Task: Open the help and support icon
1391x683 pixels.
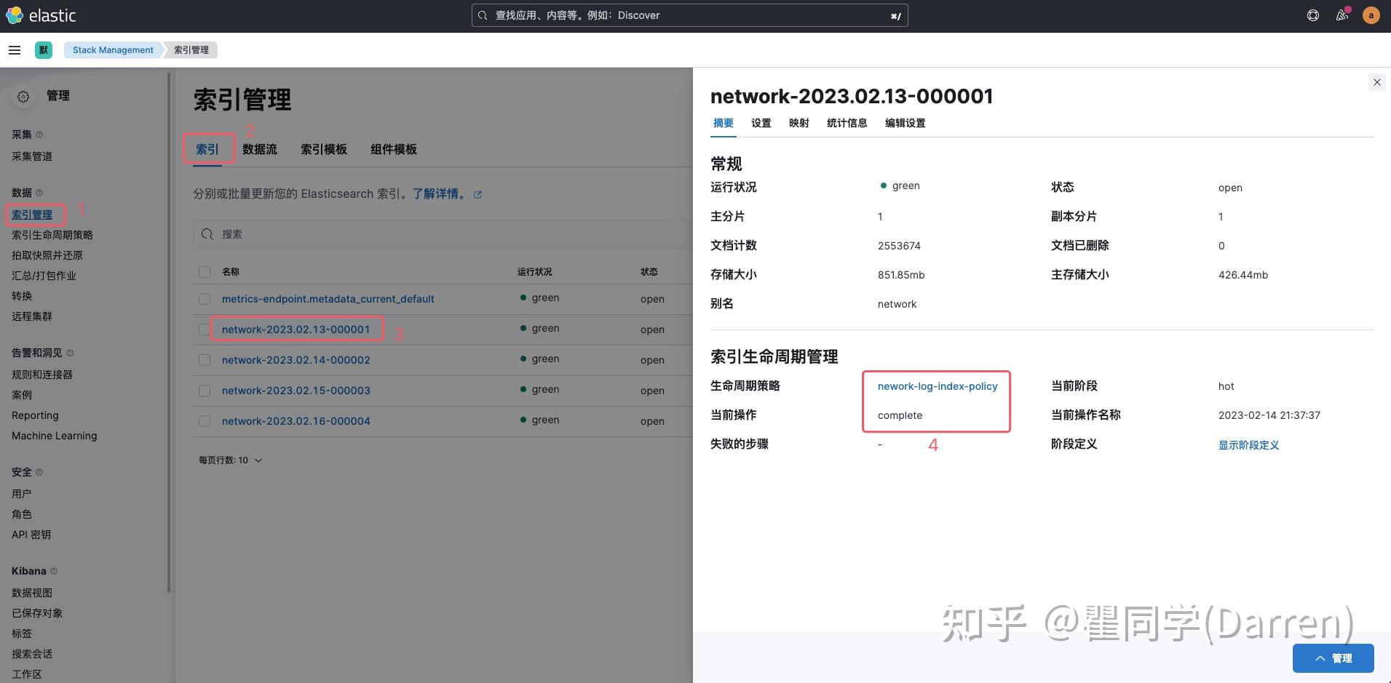Action: tap(1312, 15)
